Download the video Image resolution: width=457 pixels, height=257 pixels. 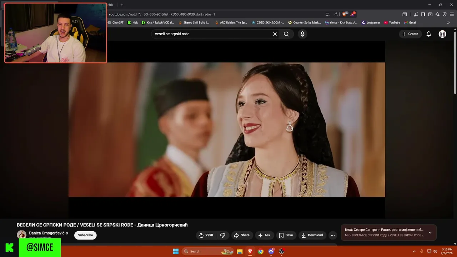click(x=312, y=235)
